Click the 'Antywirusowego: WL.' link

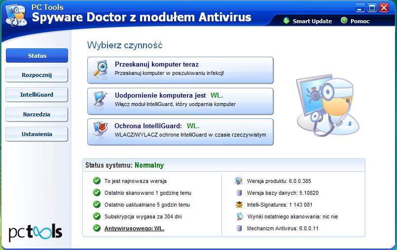(134, 228)
